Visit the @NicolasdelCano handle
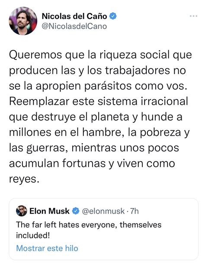The image size is (205, 263). pyautogui.click(x=74, y=26)
